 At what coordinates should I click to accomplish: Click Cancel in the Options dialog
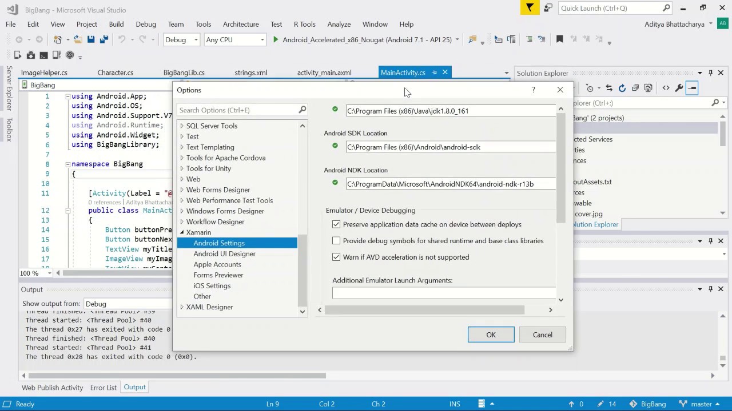542,335
